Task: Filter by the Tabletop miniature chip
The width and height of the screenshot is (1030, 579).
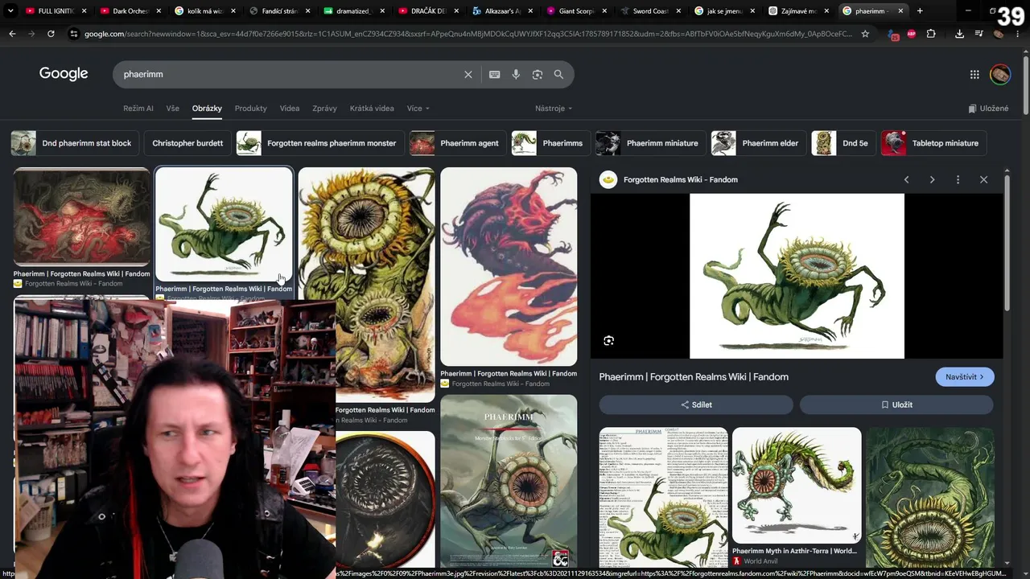Action: [x=934, y=143]
